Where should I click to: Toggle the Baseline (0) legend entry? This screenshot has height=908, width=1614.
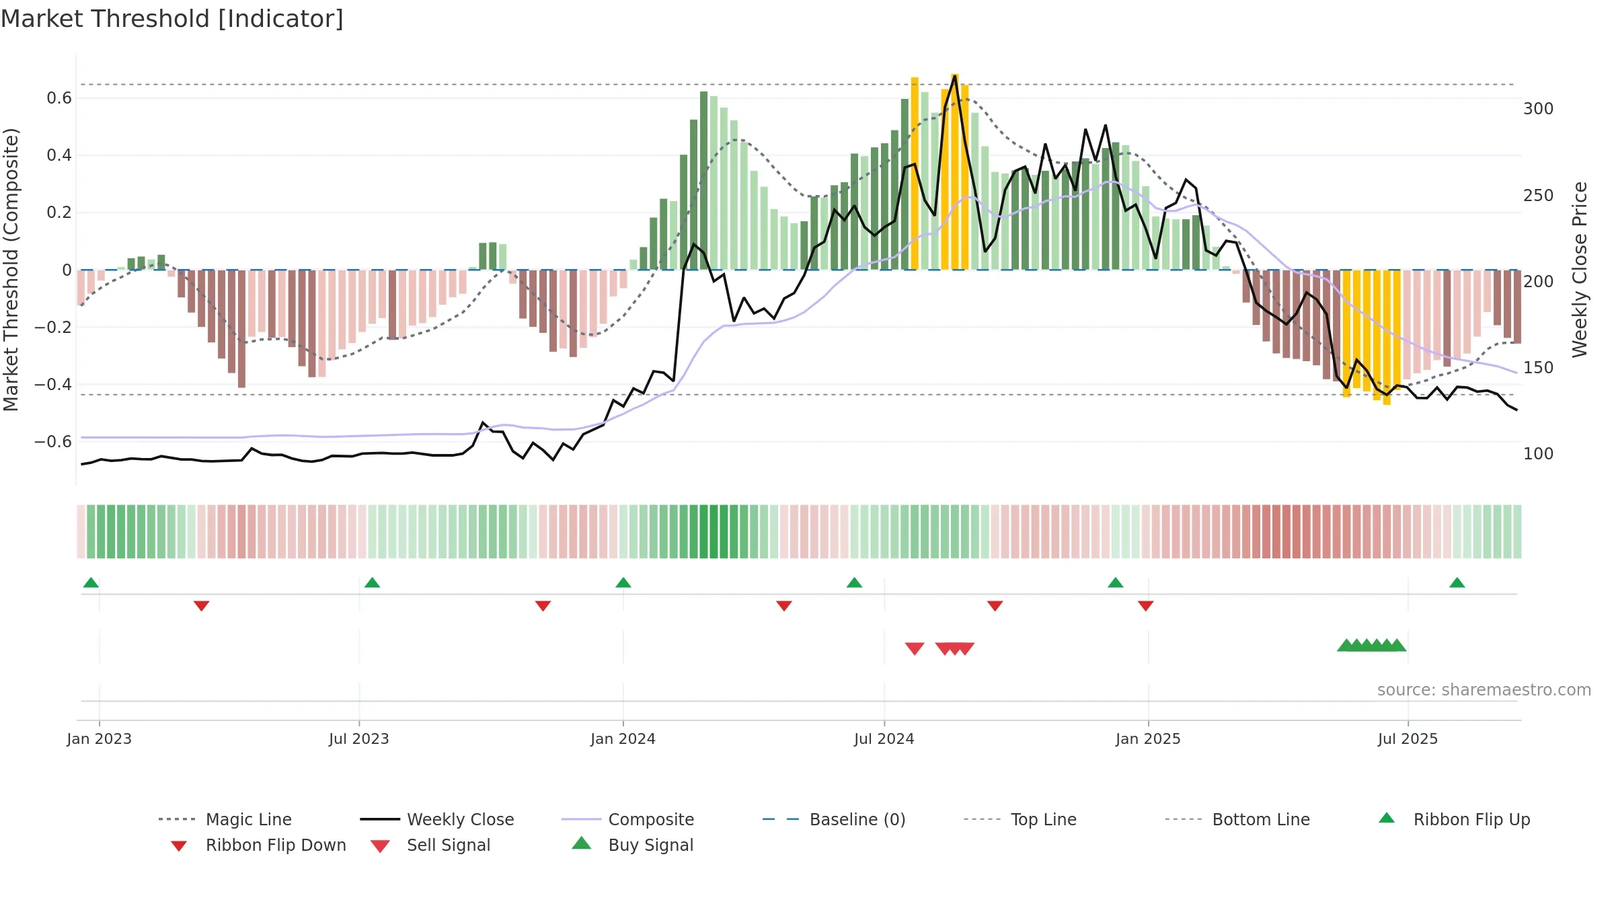[834, 819]
